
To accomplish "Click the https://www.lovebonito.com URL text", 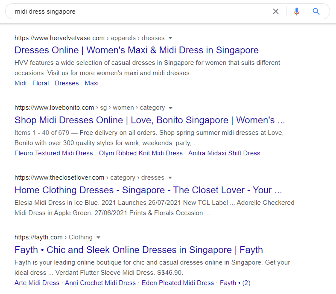I will (54, 108).
